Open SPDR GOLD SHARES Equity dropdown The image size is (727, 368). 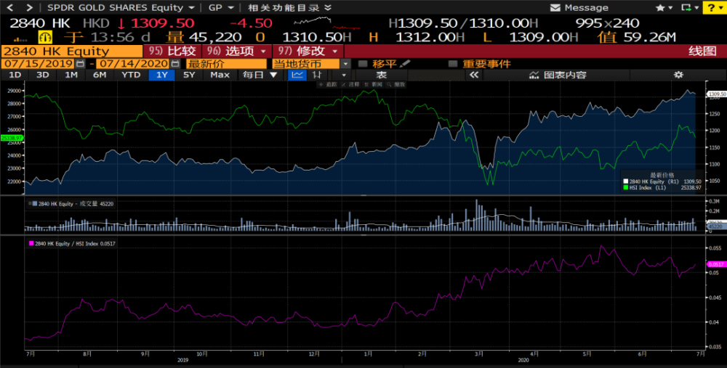tap(121, 8)
